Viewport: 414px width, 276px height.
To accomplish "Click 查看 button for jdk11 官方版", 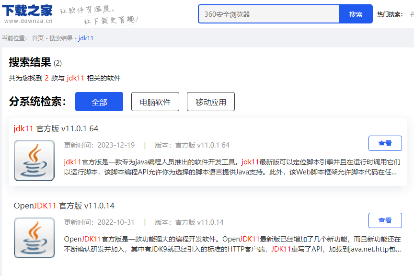I will (x=385, y=143).
